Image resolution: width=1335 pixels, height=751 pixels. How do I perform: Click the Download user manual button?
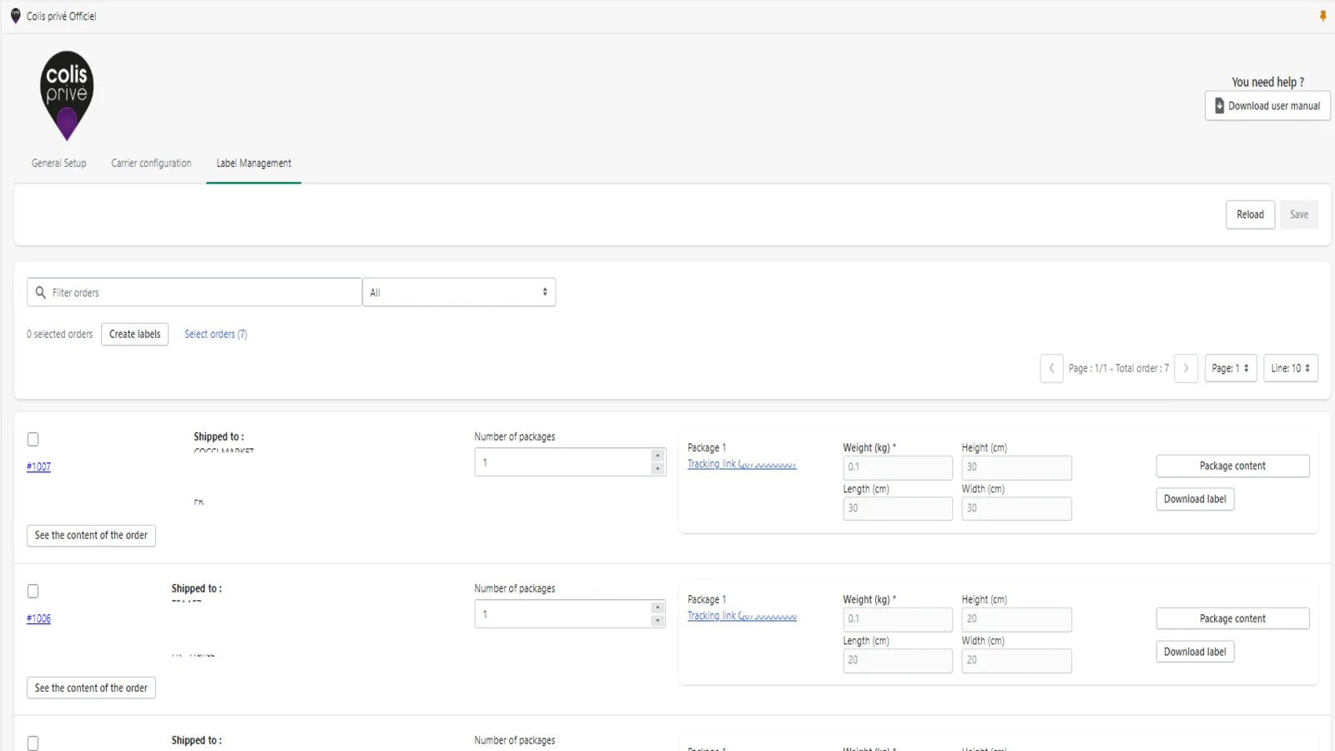tap(1267, 106)
